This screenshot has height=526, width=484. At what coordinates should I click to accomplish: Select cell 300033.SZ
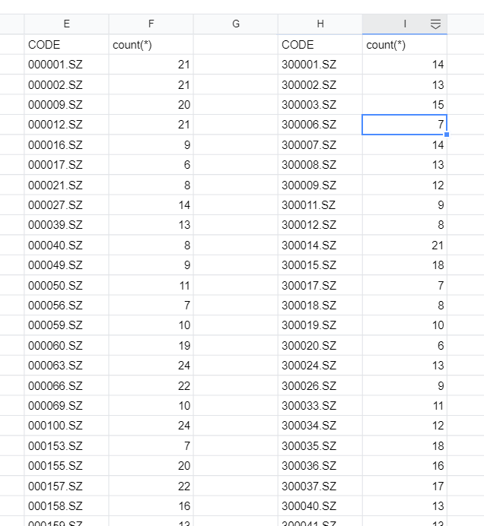coord(320,406)
